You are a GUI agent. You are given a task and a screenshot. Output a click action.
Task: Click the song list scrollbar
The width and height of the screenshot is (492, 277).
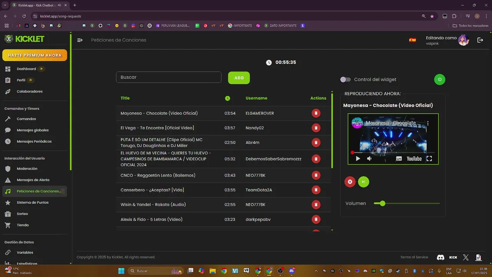[332, 131]
